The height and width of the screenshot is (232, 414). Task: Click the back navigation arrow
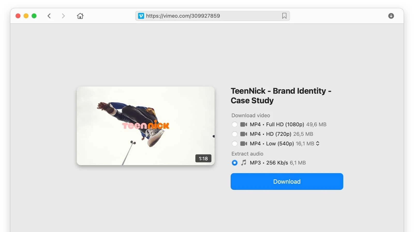click(x=49, y=16)
